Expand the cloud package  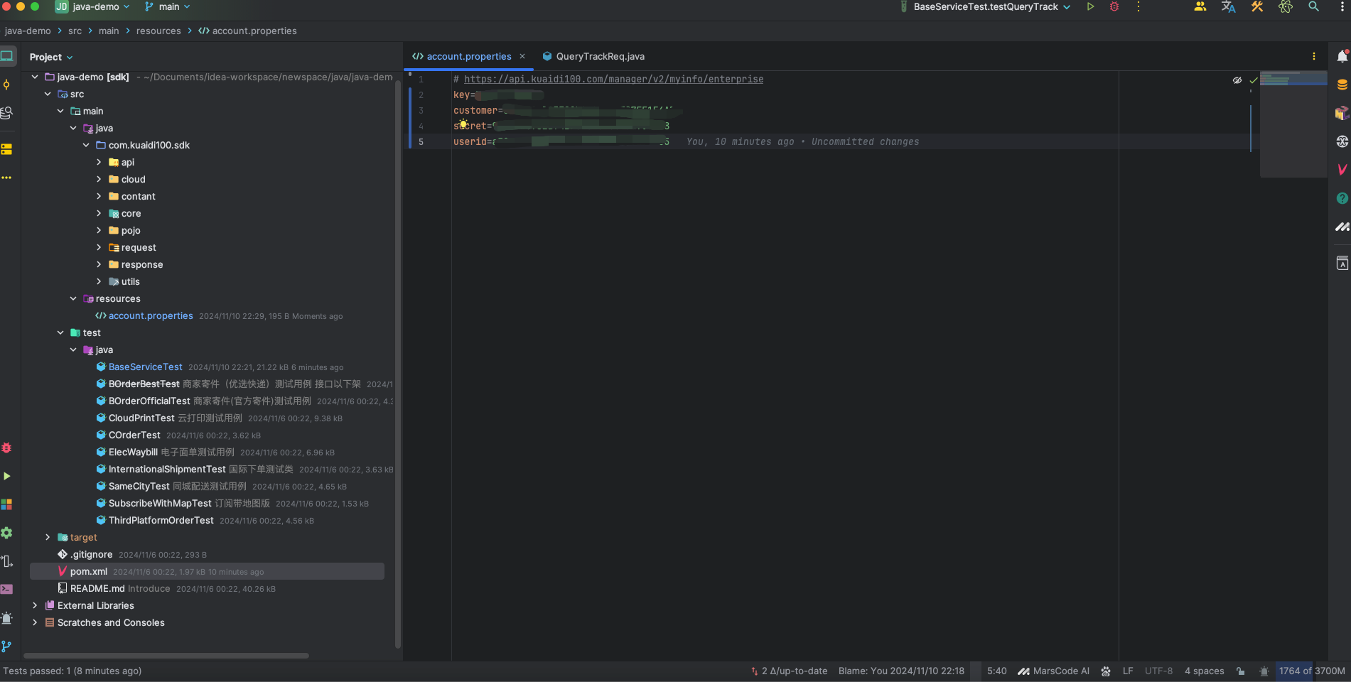click(99, 179)
